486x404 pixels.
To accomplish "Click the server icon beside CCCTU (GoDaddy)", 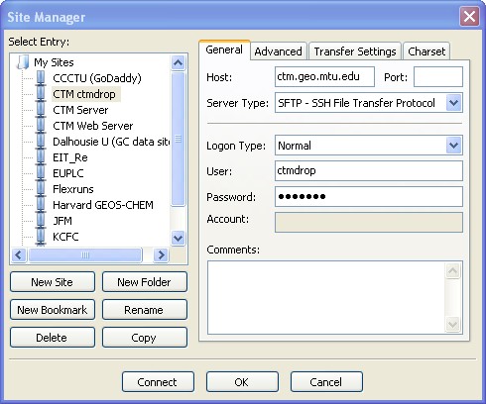I will [41, 78].
